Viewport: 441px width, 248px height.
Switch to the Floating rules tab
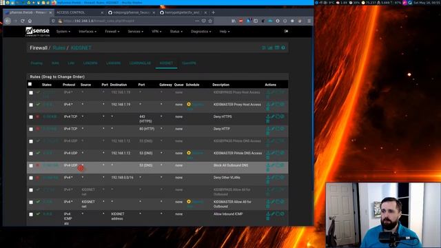click(37, 63)
